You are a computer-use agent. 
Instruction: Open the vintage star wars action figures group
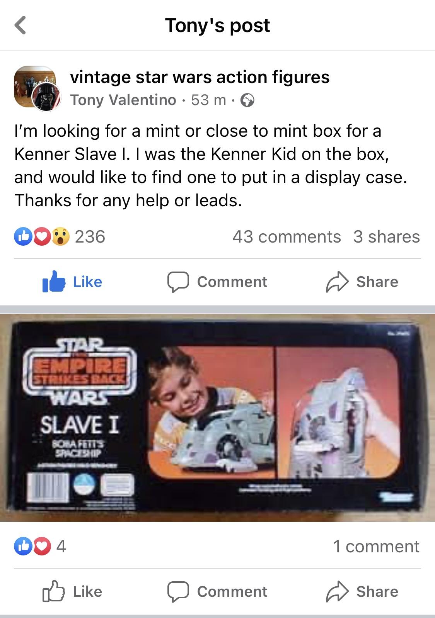200,77
